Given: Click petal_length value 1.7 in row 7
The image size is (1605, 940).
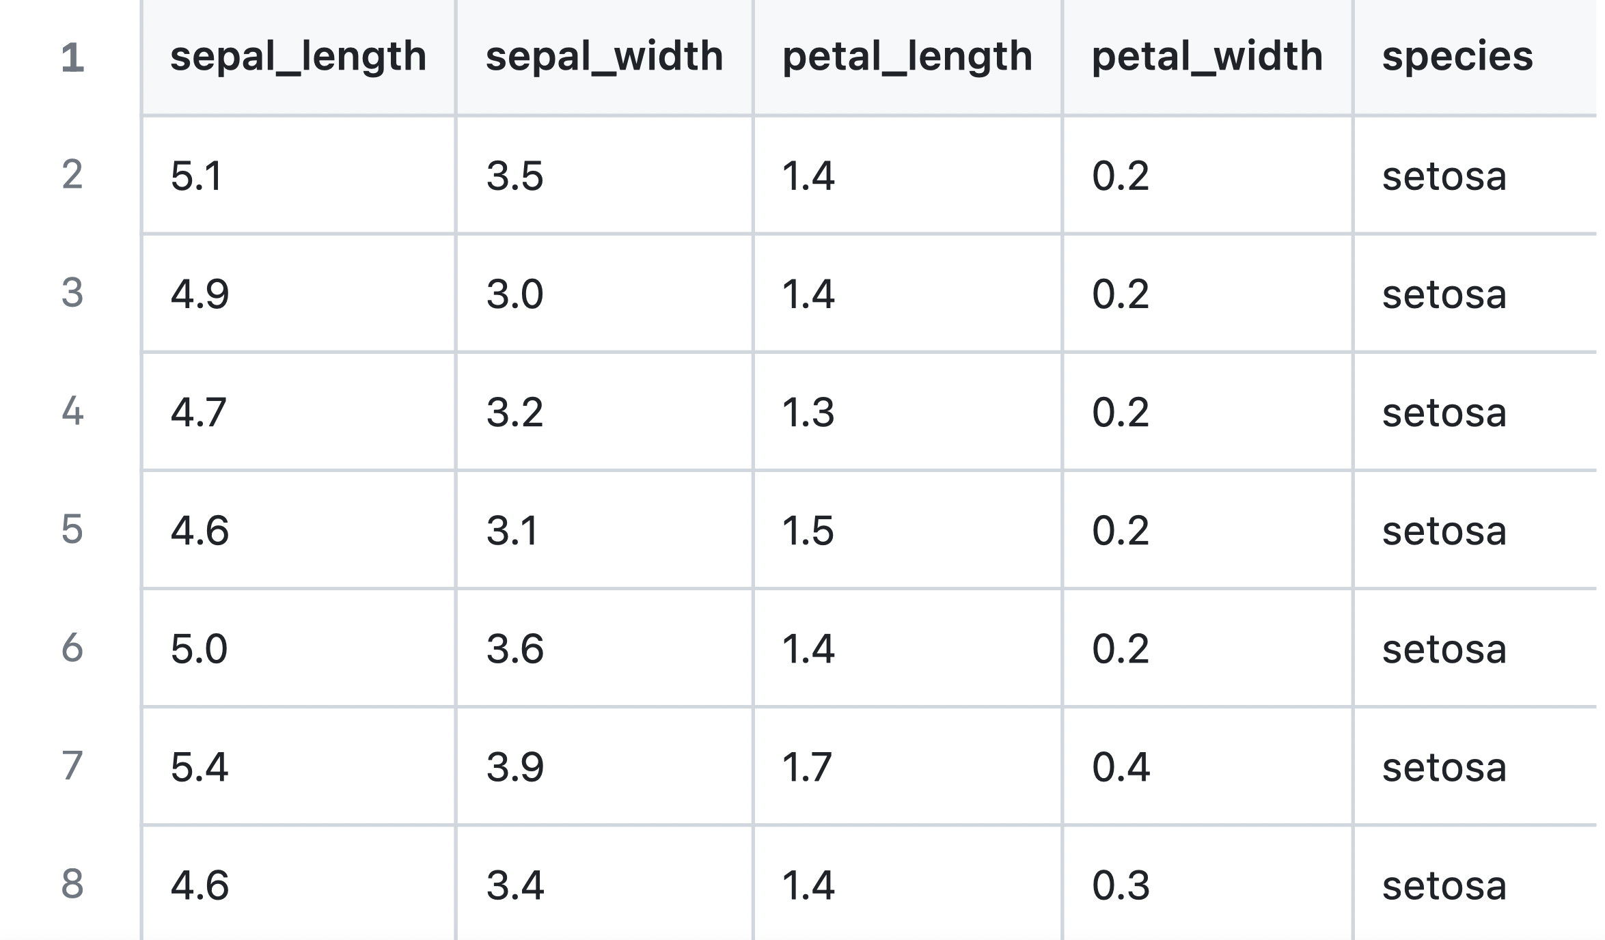Looking at the screenshot, I should [807, 766].
